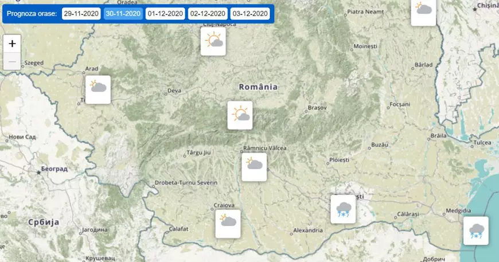Show forecast for 01-12-2020

pyautogui.click(x=165, y=13)
